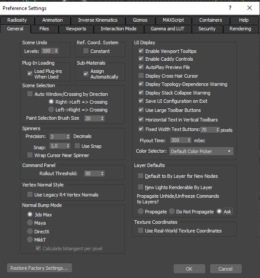Enable Display Cross Hair Cursor checkbox
Screen dimensions: 260x278
(x=141, y=76)
